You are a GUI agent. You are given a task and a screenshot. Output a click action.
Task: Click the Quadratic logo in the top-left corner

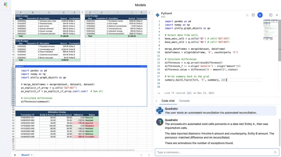point(6,5)
